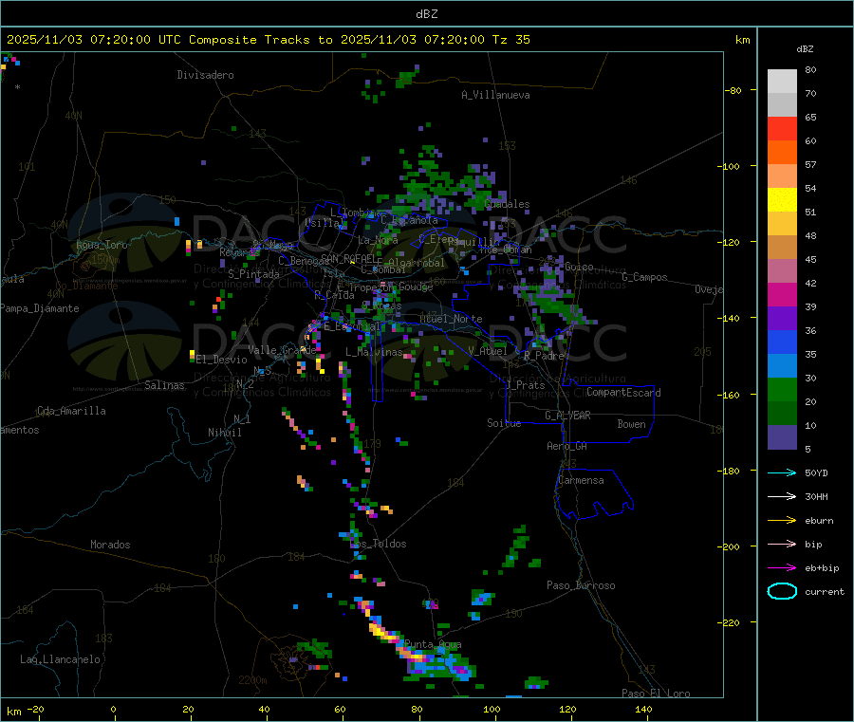Click the Nihuil map label
The image size is (854, 722).
pos(224,433)
